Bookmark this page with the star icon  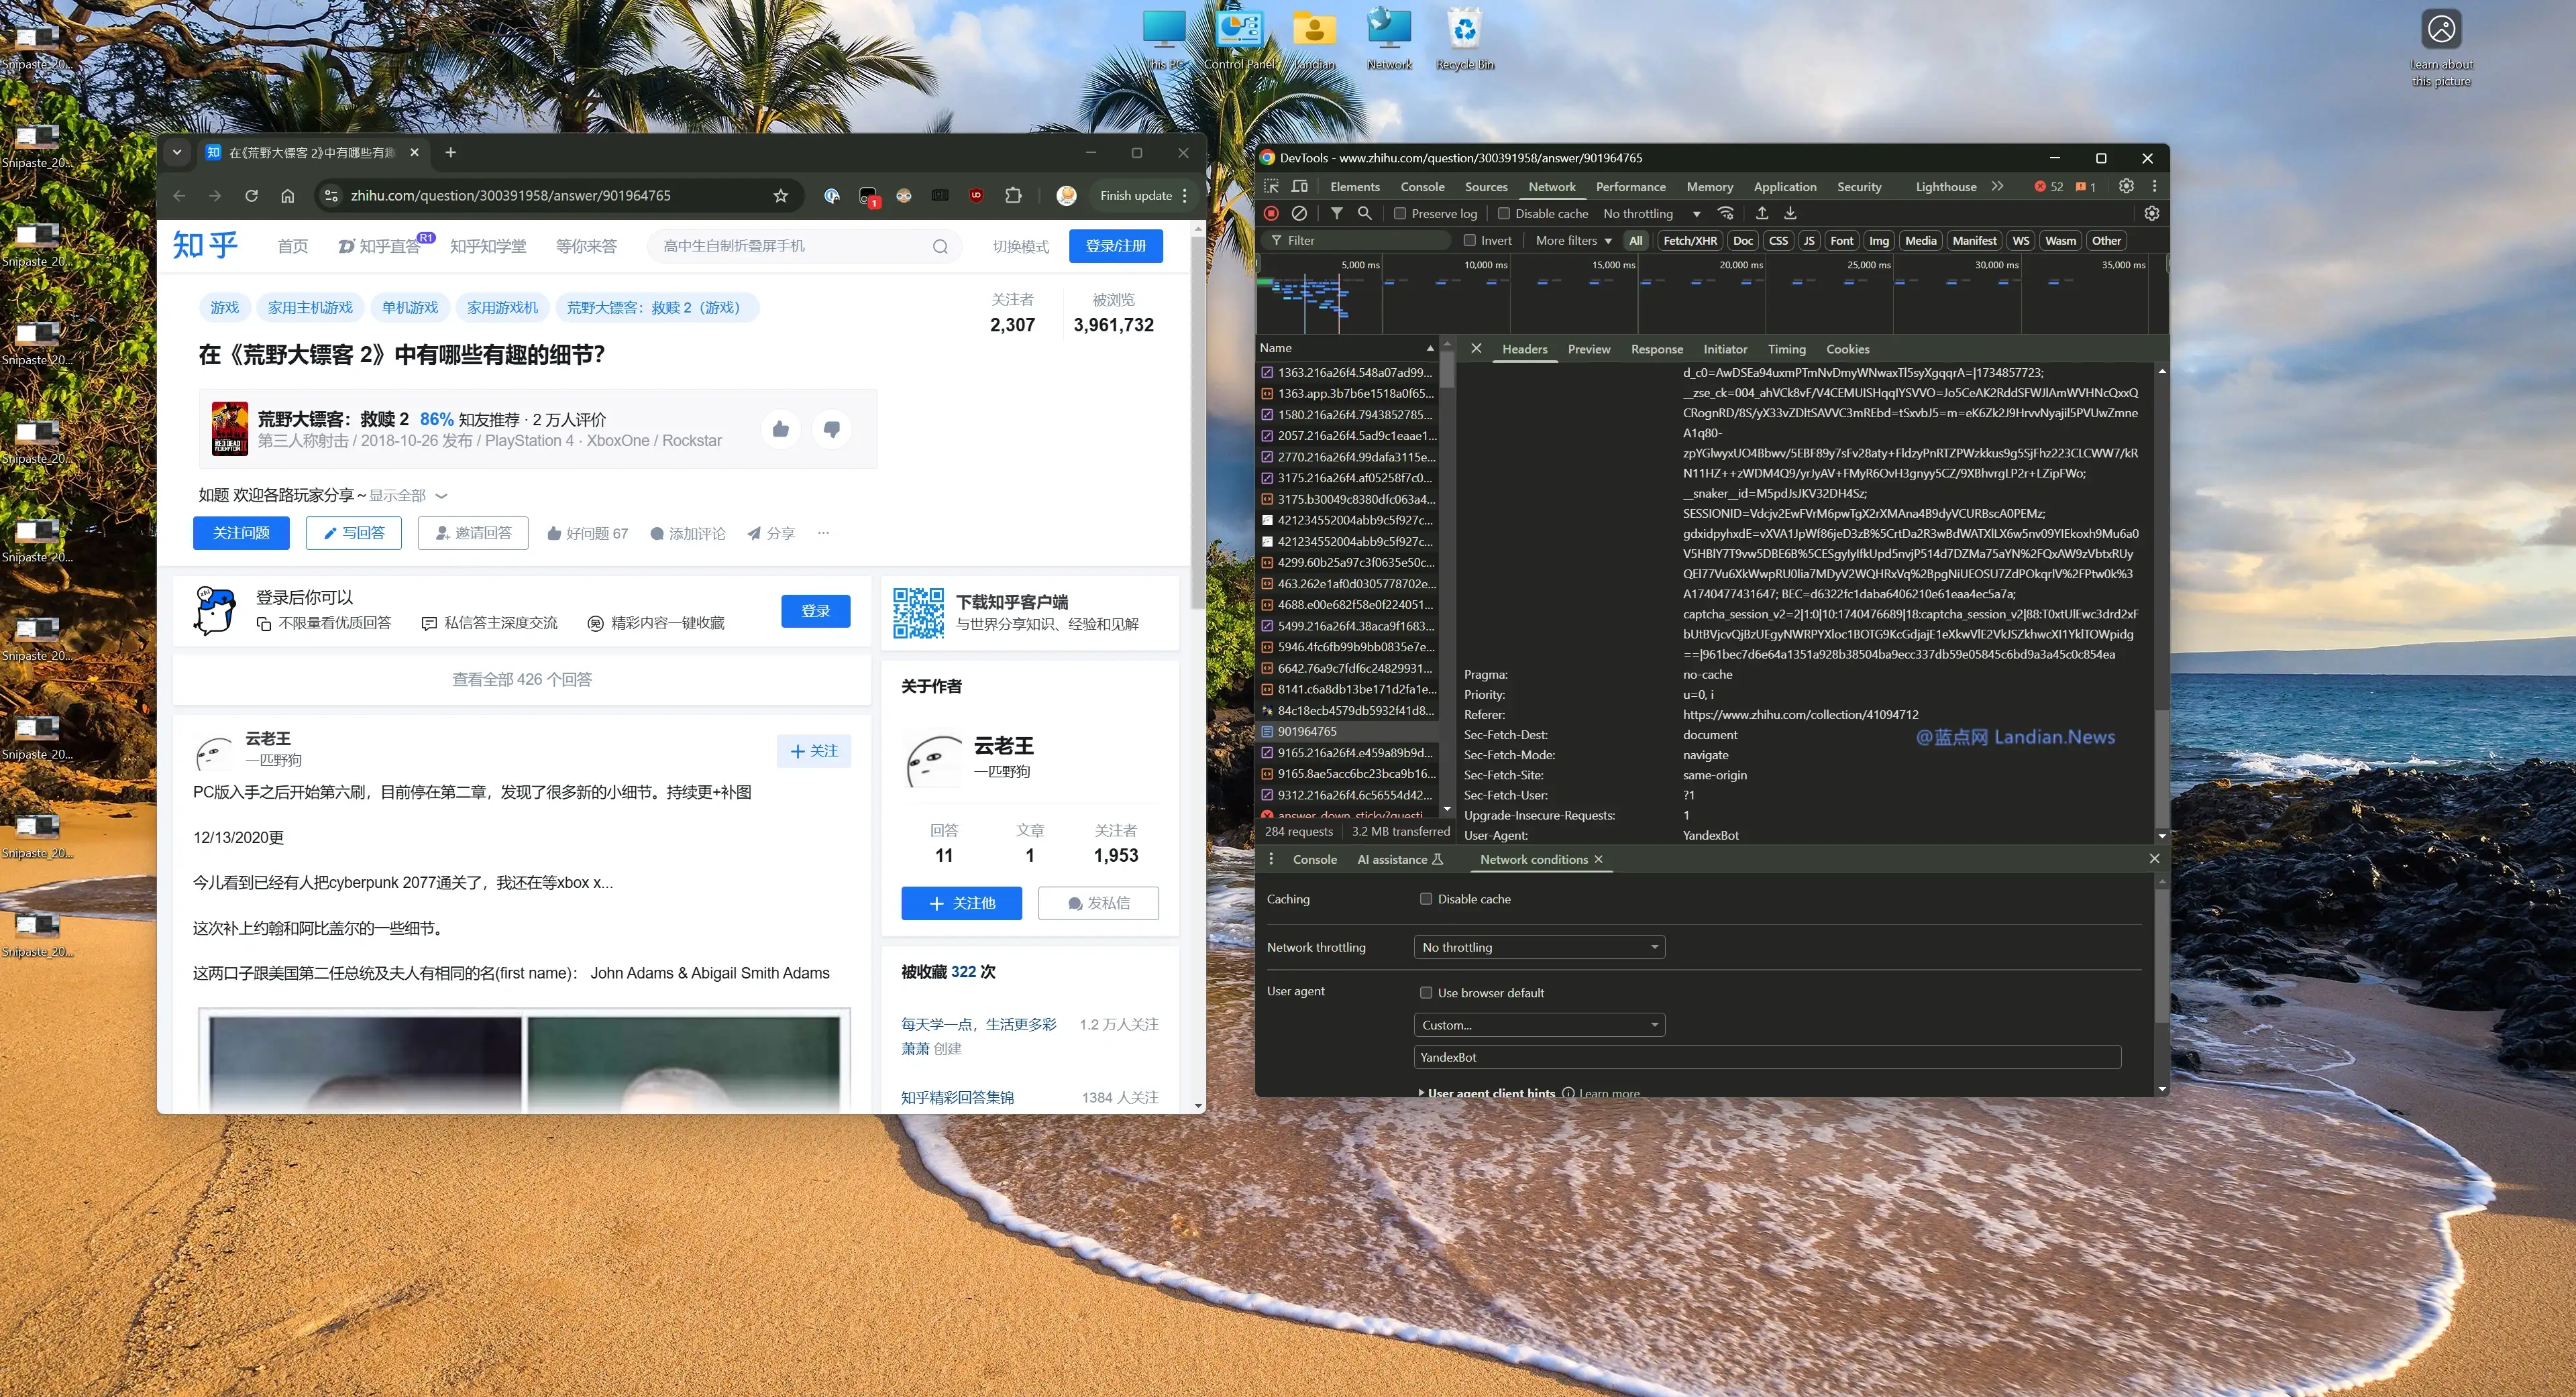(x=780, y=195)
